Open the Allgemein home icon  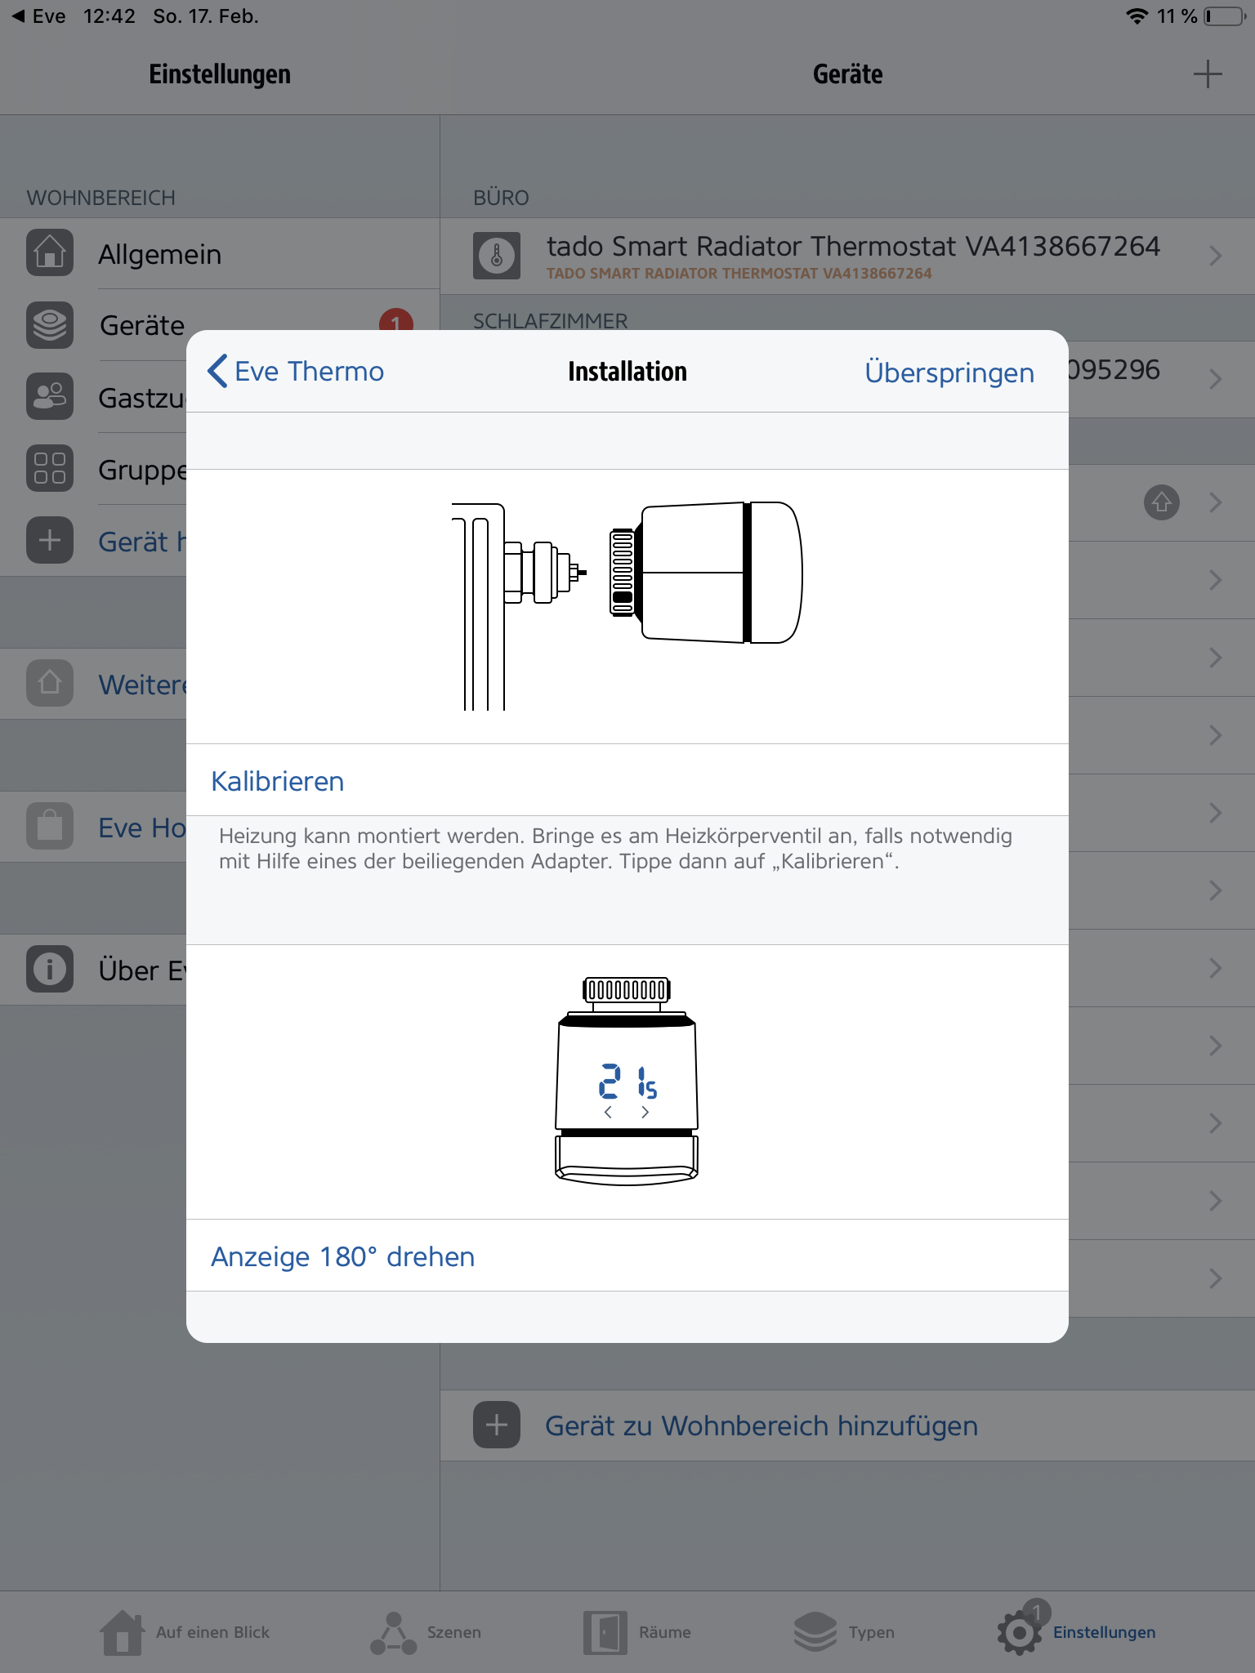(50, 253)
